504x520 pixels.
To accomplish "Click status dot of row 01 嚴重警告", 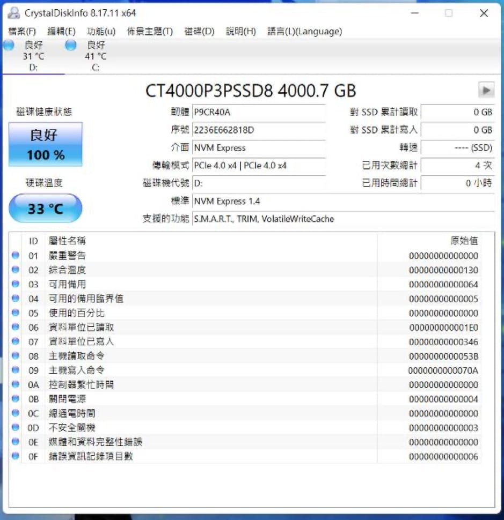I will [x=15, y=255].
